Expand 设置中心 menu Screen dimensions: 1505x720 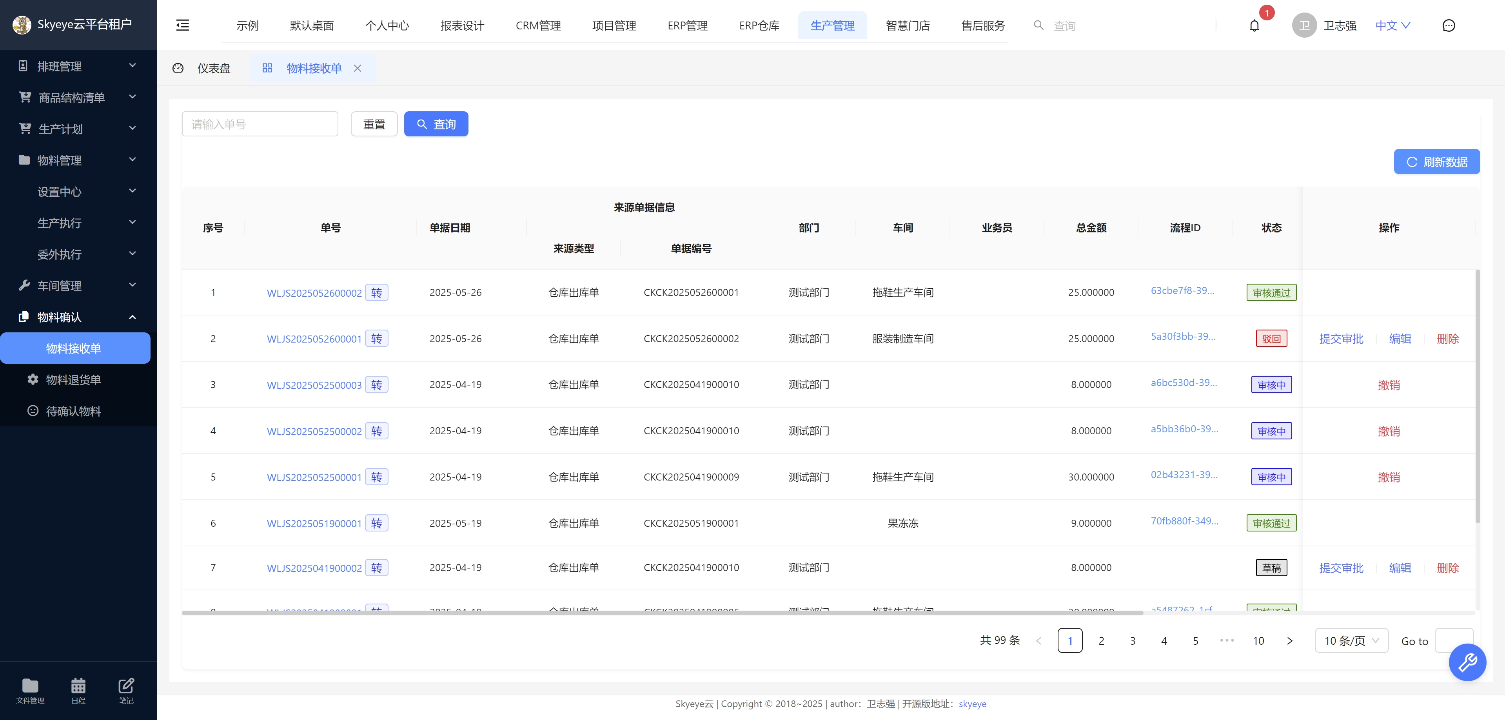pos(78,192)
